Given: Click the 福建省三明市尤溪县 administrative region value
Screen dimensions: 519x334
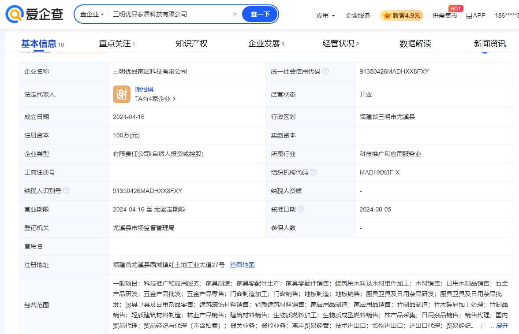Looking at the screenshot, I should (x=387, y=117).
